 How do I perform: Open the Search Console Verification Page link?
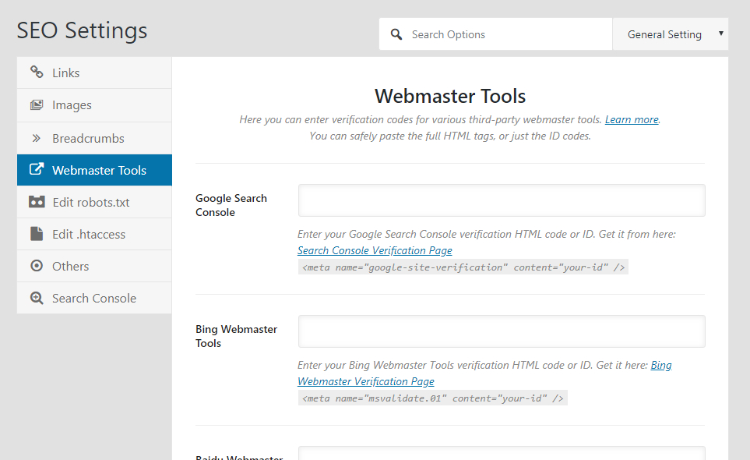tap(375, 250)
